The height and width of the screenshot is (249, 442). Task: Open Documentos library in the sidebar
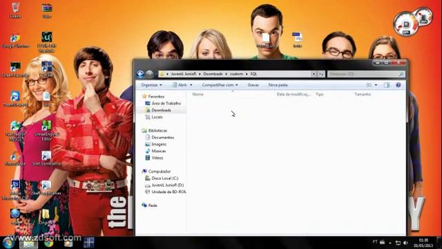coord(163,138)
